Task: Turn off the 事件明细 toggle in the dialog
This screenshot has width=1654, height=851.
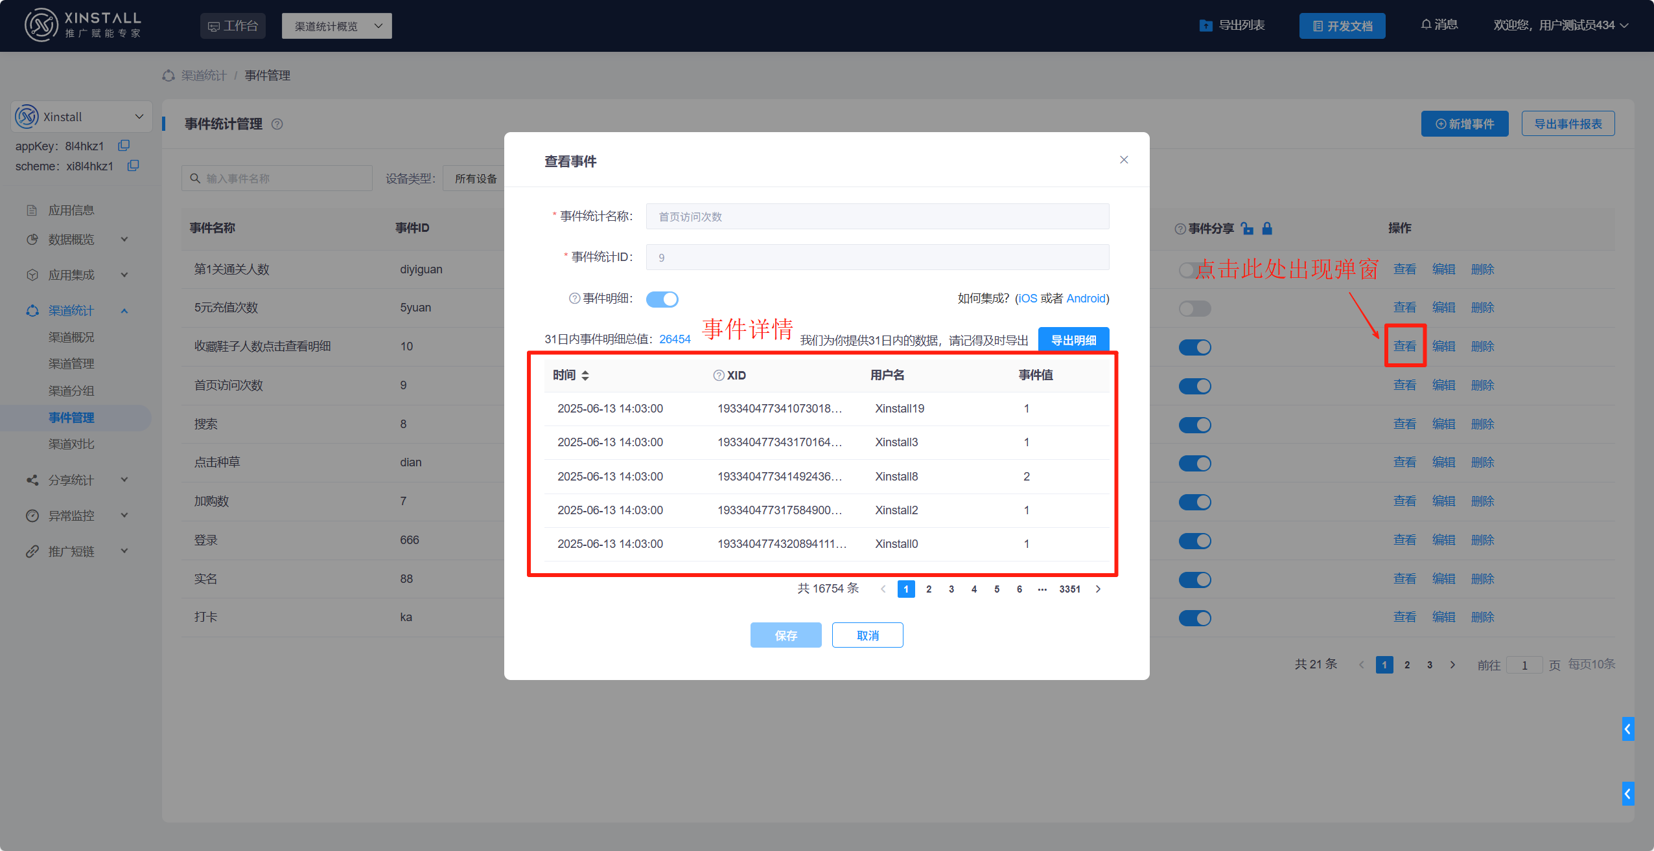Action: tap(662, 299)
